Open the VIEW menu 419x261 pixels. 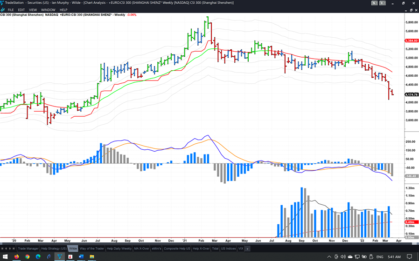point(33,9)
